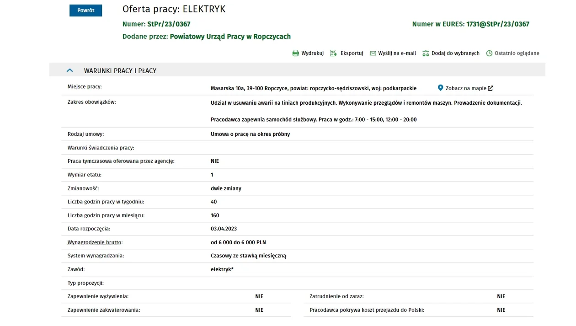Screen dimensions: 576x326
Task: Collapse the Warunki pracy i płacy section
Action: [x=70, y=70]
